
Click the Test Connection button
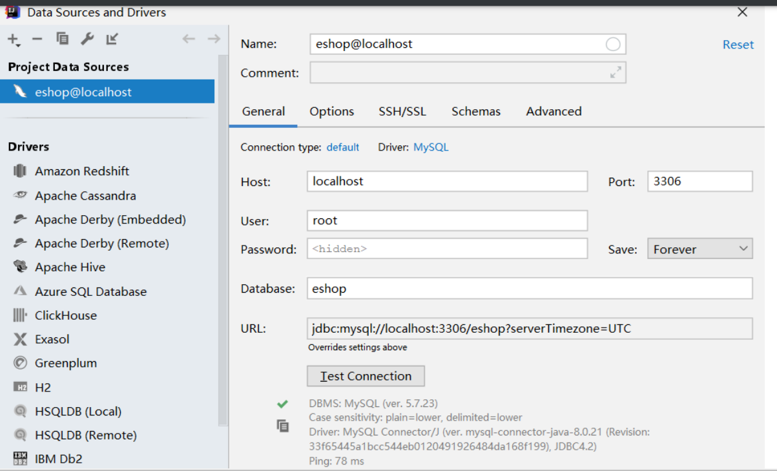coord(366,376)
